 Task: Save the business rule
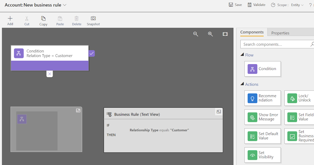(235, 4)
